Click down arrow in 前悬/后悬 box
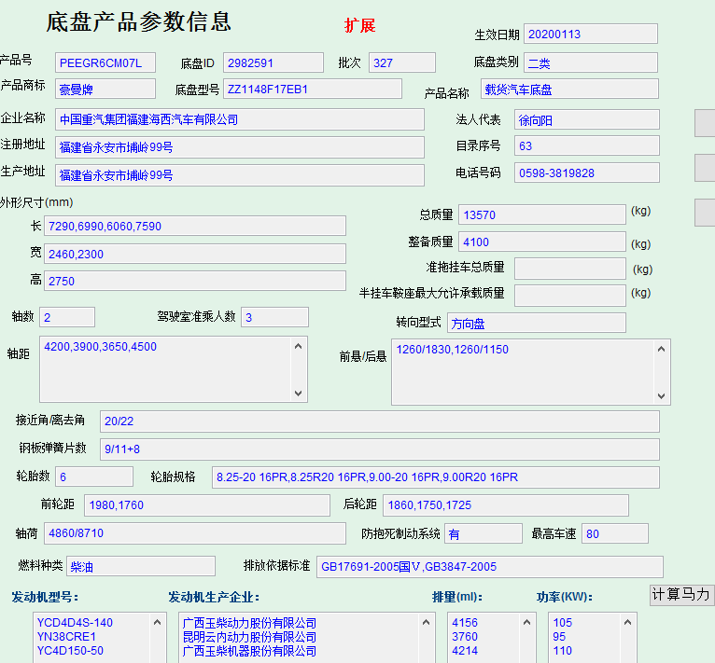 point(661,394)
